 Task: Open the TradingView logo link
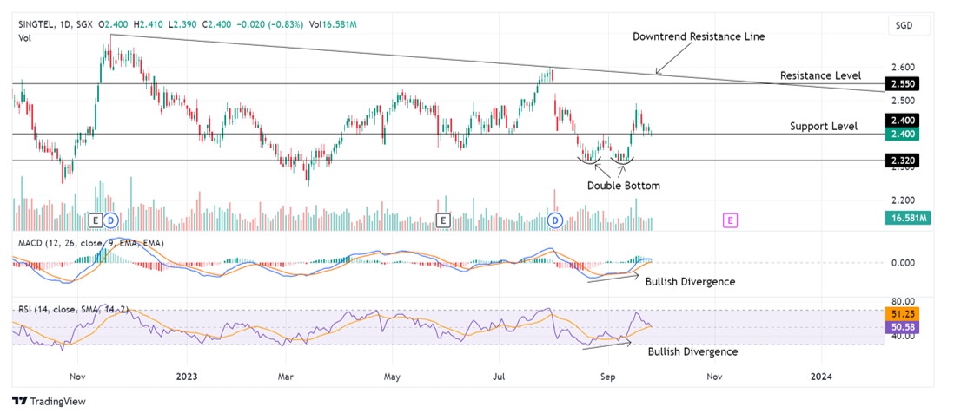pyautogui.click(x=50, y=401)
